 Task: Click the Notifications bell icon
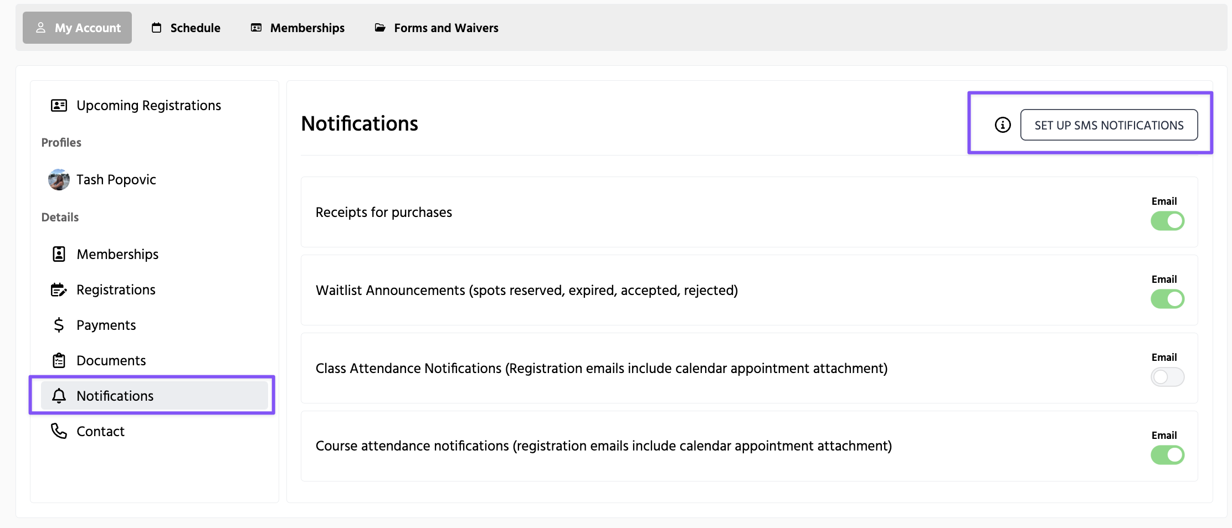(59, 396)
